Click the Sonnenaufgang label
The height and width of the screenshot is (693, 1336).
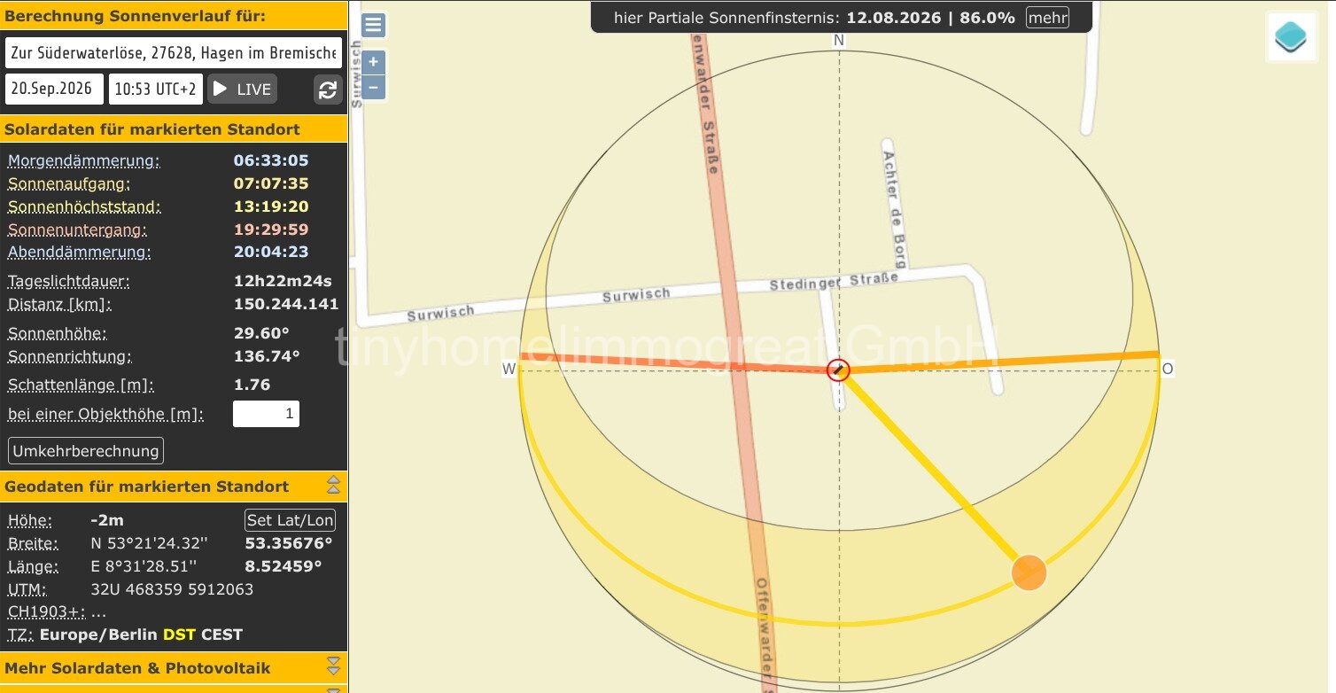pyautogui.click(x=69, y=183)
